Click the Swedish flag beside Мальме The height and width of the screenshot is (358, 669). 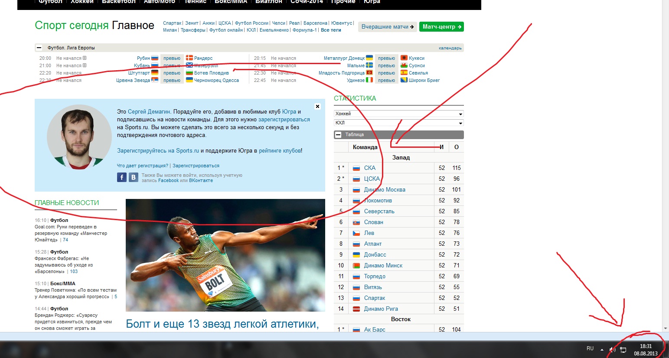(x=369, y=65)
